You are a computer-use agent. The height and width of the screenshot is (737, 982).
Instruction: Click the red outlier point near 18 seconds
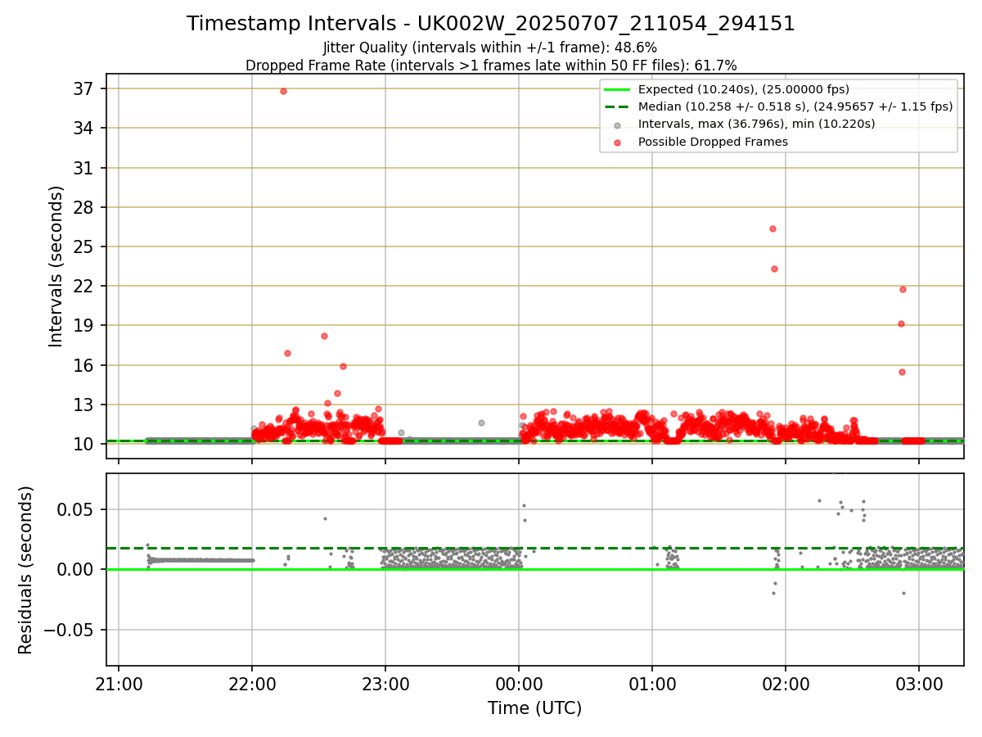point(324,336)
